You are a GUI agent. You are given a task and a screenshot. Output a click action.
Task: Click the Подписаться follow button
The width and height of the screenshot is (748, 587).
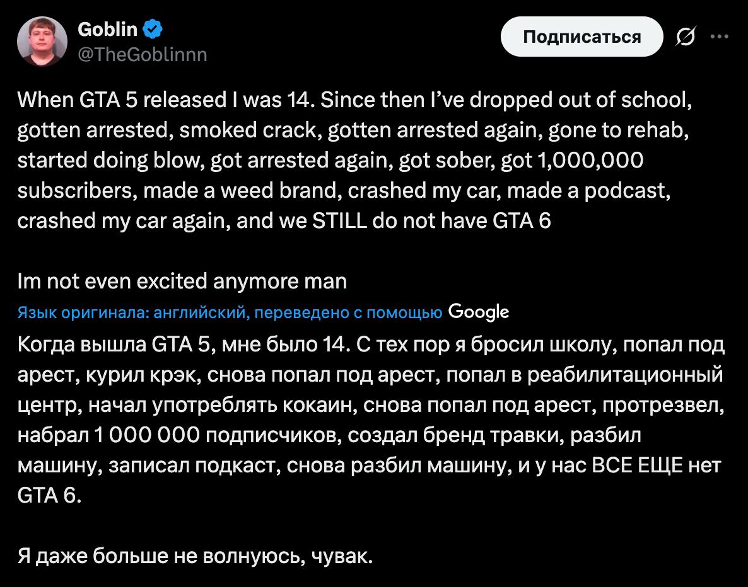(581, 37)
